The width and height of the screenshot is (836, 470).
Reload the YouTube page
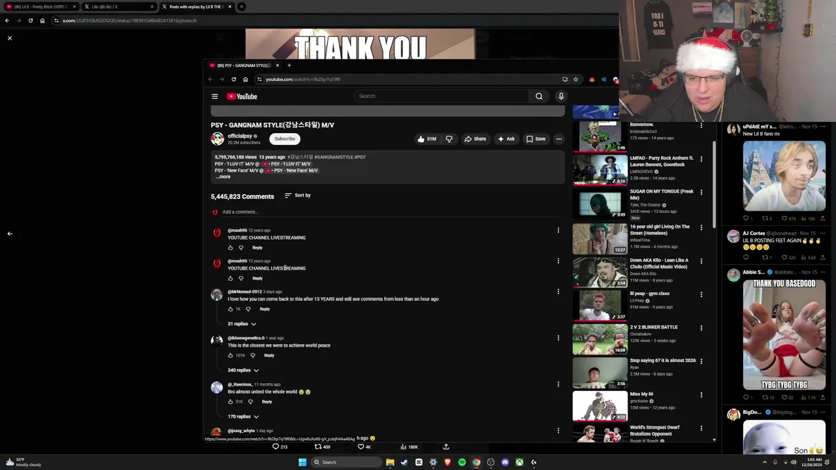pyautogui.click(x=234, y=80)
